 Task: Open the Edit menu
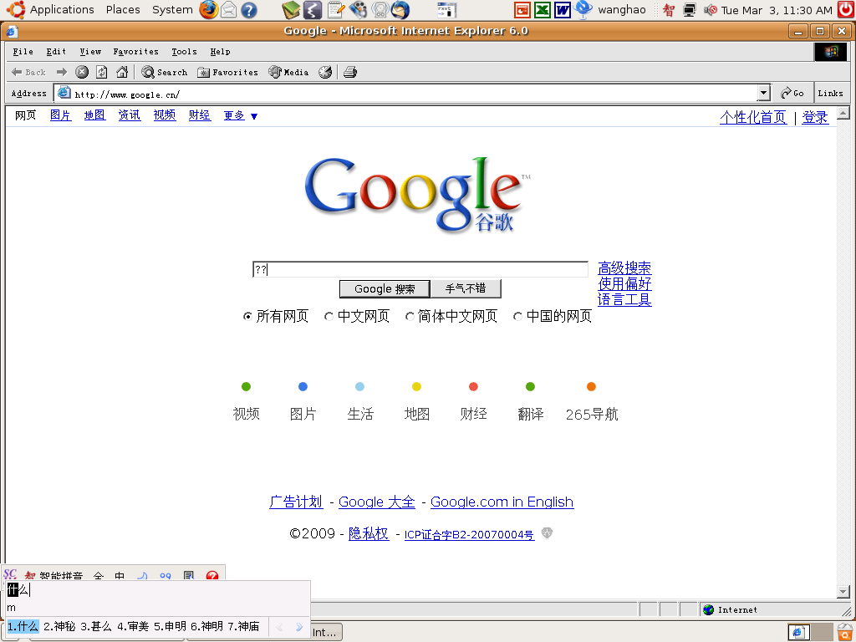click(x=56, y=52)
